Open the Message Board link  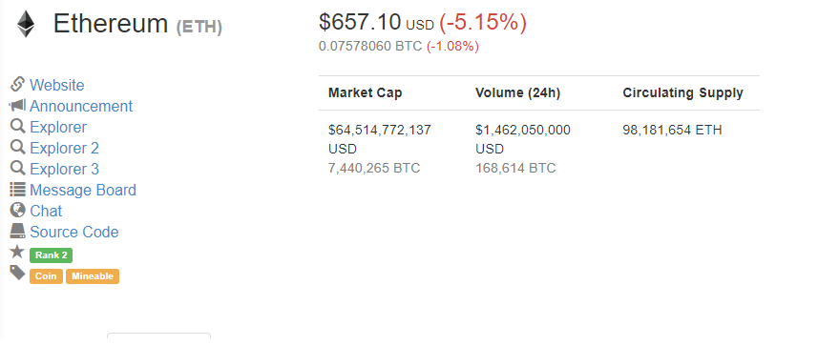(x=83, y=190)
